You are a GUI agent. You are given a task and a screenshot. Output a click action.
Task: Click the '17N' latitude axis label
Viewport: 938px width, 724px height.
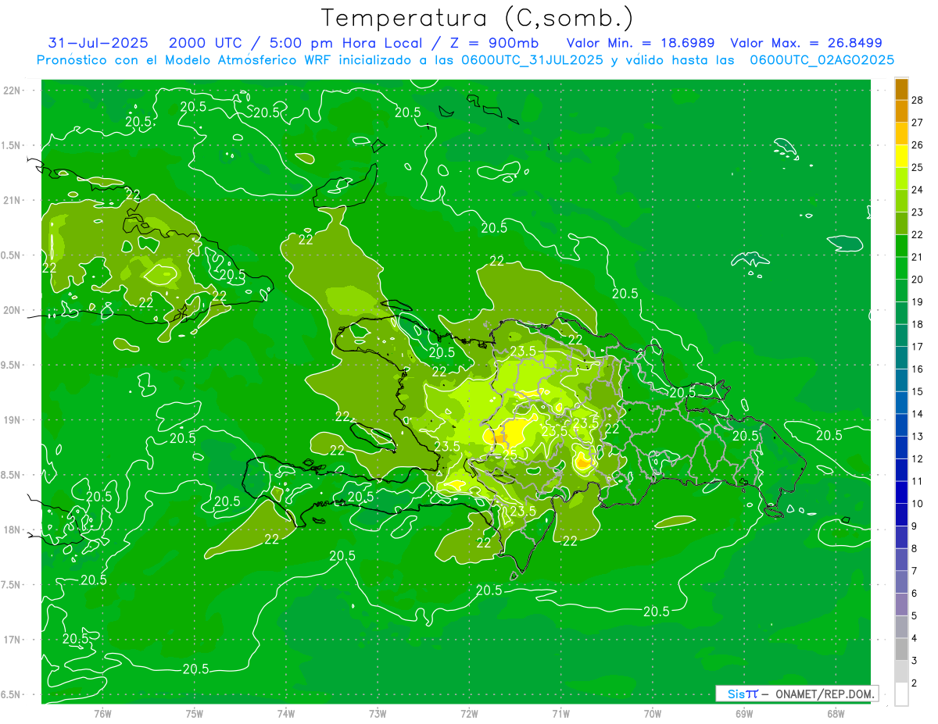[13, 640]
